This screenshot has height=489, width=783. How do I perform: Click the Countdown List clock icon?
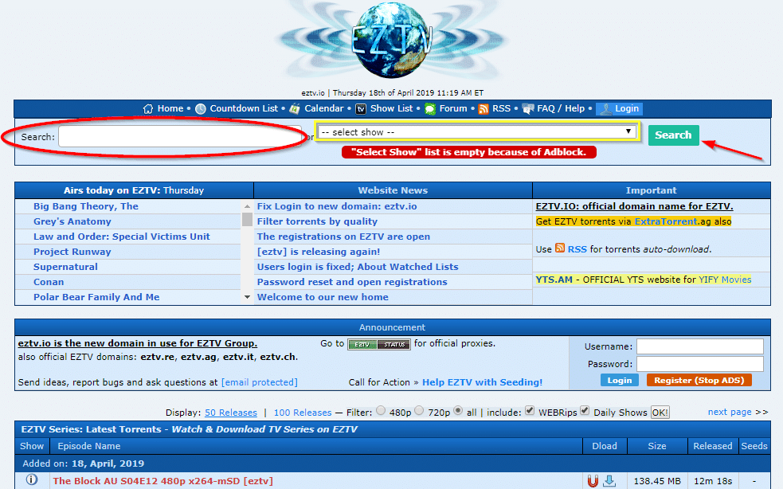200,109
